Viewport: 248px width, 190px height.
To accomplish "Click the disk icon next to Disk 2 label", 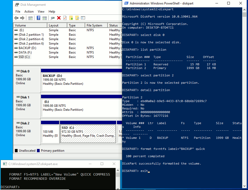I will (x=18, y=123).
